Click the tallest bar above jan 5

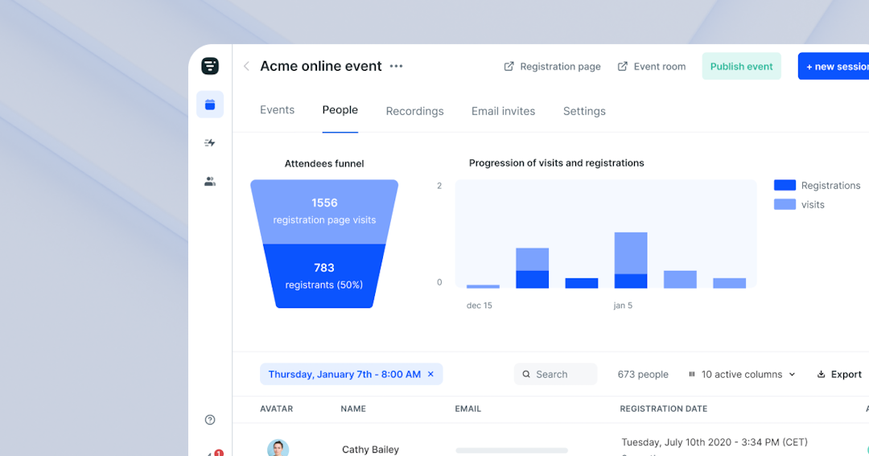pos(631,260)
